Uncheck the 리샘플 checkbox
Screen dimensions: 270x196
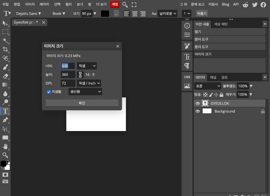pos(49,92)
